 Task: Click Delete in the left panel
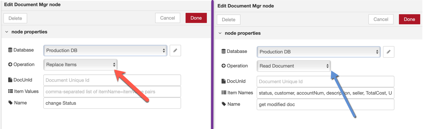(x=15, y=18)
